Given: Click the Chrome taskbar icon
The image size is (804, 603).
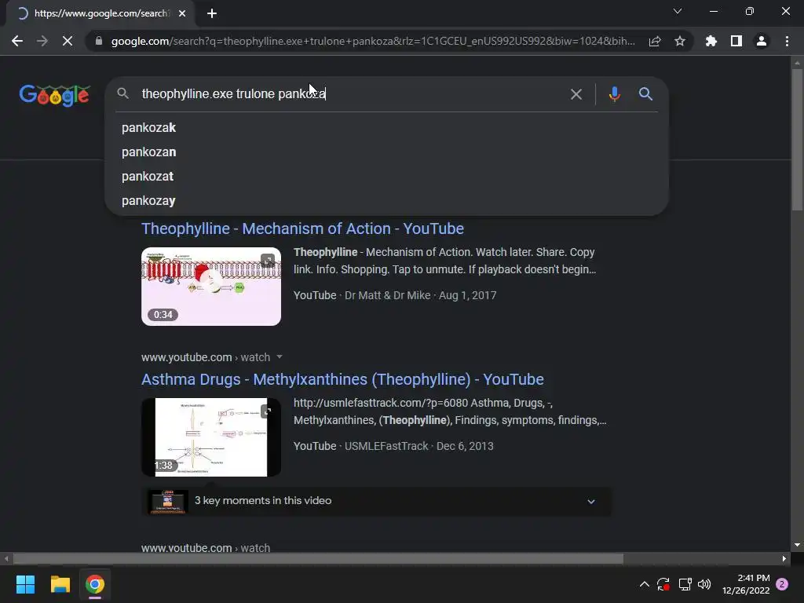Looking at the screenshot, I should click(95, 584).
